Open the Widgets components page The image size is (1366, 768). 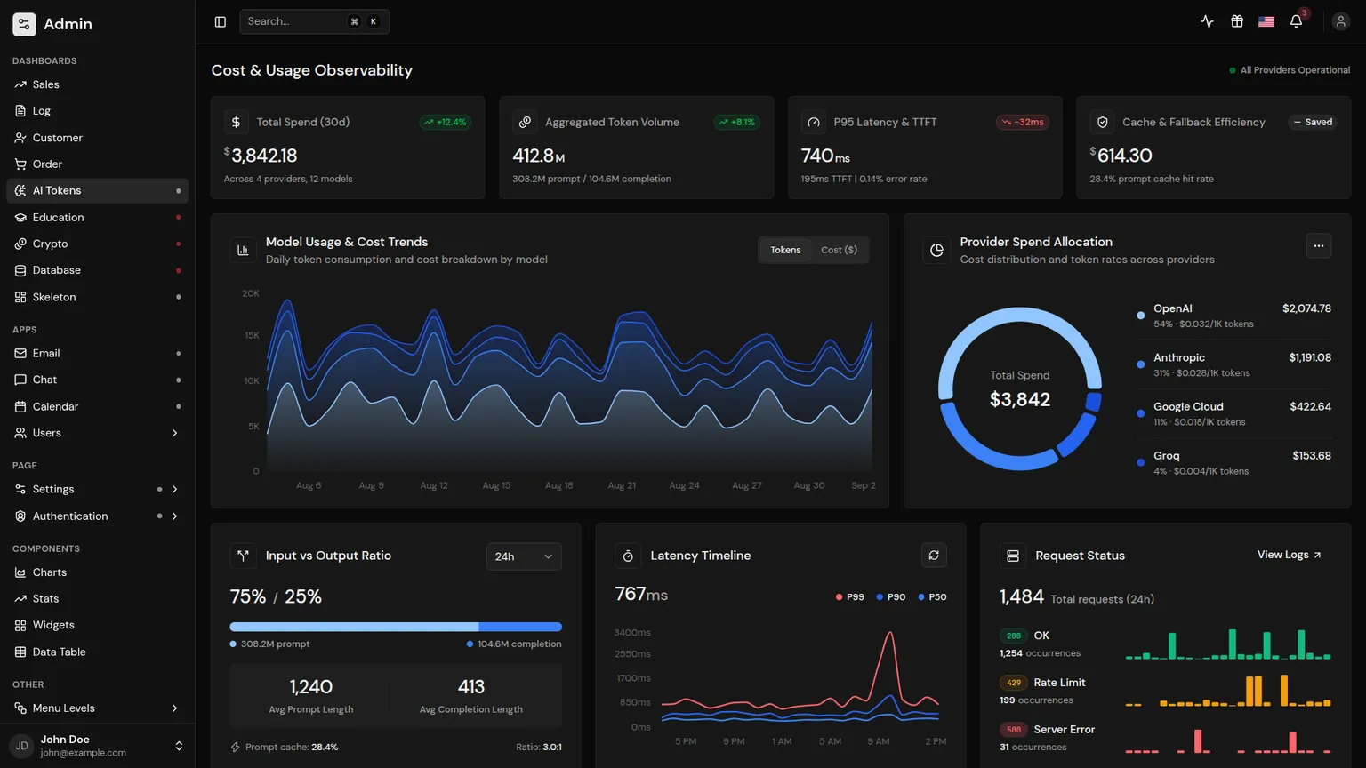(x=98, y=625)
